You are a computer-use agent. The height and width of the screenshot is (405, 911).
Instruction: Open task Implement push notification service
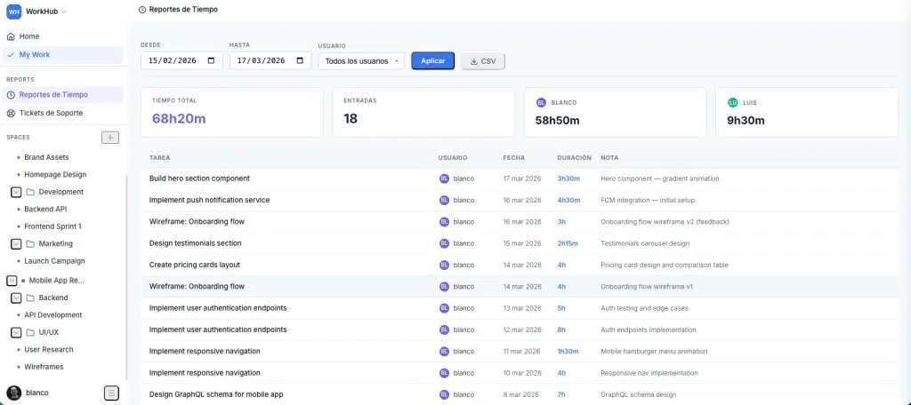pos(209,200)
